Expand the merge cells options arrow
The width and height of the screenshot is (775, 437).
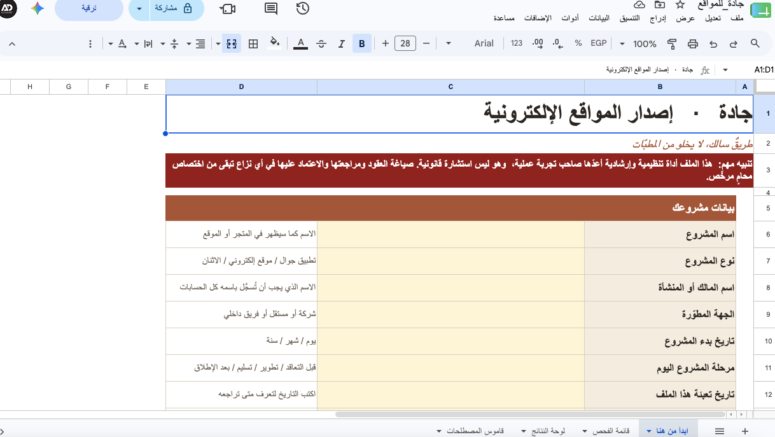218,43
